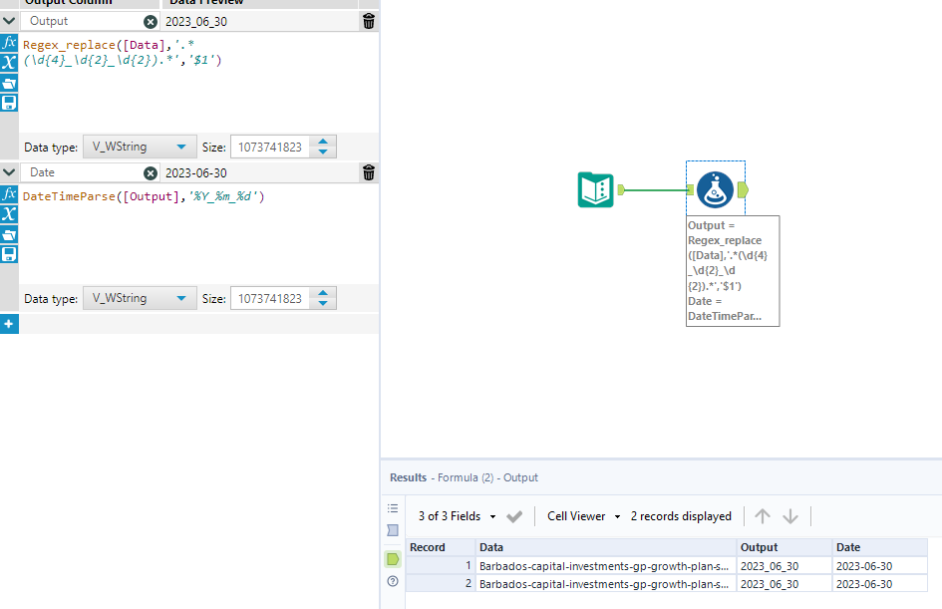Image resolution: width=942 pixels, height=609 pixels.
Task: Delete the Output expression with trash icon
Action: pos(369,22)
